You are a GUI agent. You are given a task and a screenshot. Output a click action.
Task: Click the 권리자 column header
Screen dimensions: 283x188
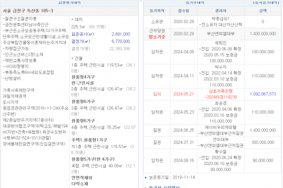point(221,11)
